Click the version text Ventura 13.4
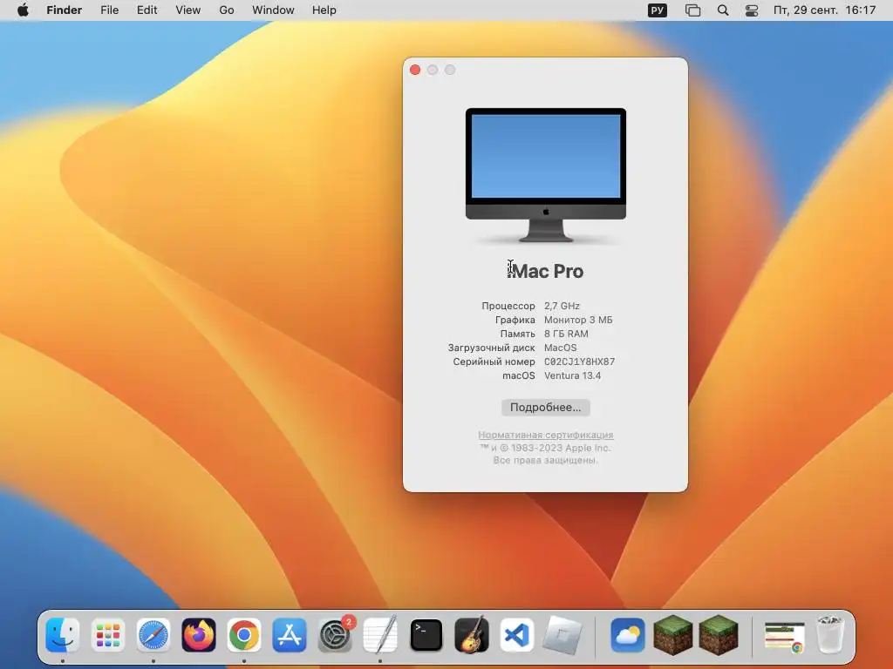 tap(572, 375)
